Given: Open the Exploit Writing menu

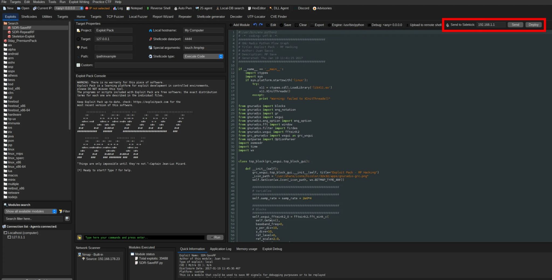Looking at the screenshot, I should tap(79, 2).
